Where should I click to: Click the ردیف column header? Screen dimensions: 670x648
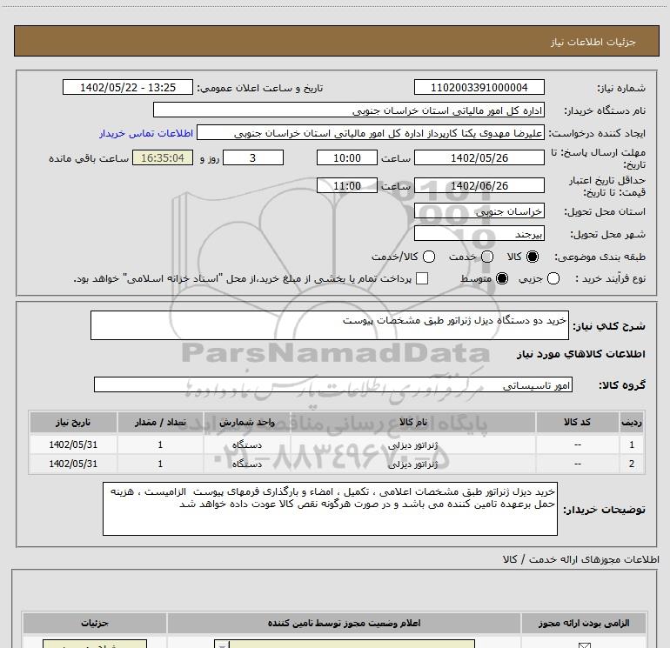[632, 422]
